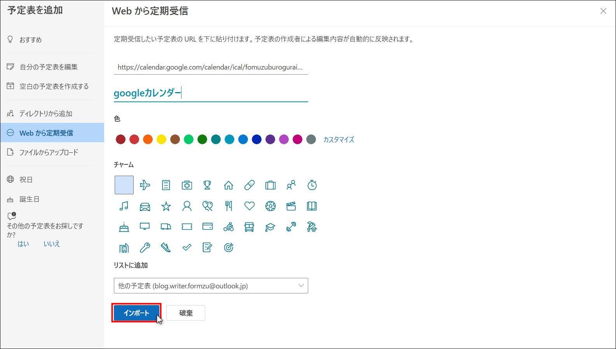The height and width of the screenshot is (349, 616).
Task: Open the おすすめ section
Action: pos(52,40)
